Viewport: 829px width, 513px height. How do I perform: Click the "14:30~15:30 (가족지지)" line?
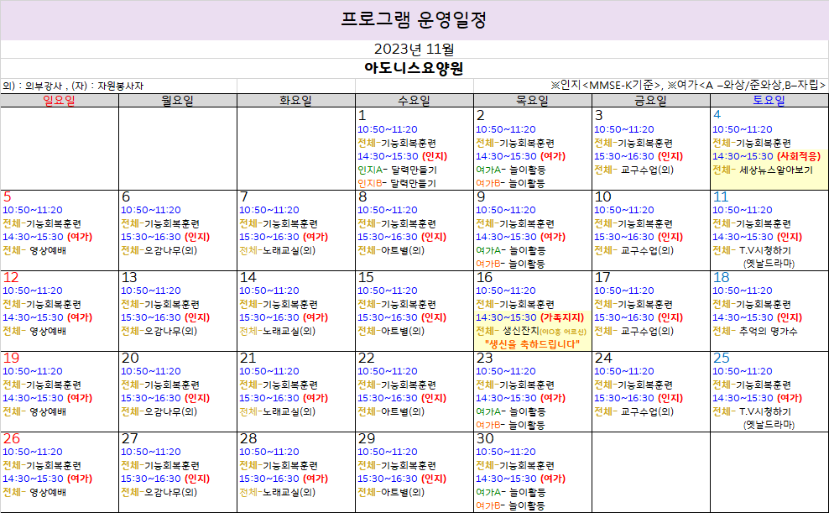pyautogui.click(x=530, y=318)
